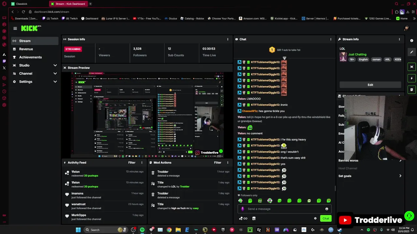Open chat settings with the gear icon

[x=315, y=218]
